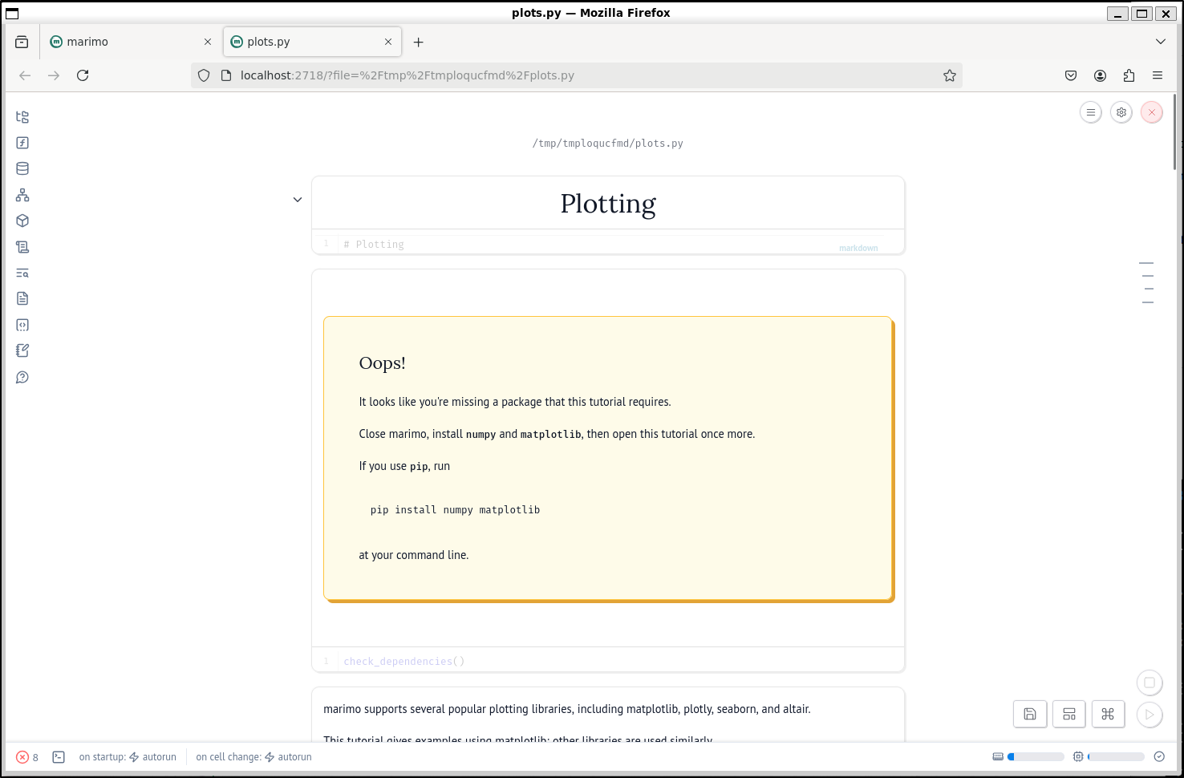Image resolution: width=1184 pixels, height=778 pixels.
Task: Open the extensions puzzle icon
Action: point(1129,75)
